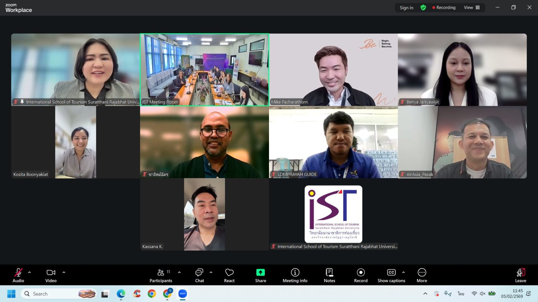This screenshot has height=302, width=538.
Task: Select the LOMPRAYAH GUIDE video tile
Action: pyautogui.click(x=333, y=142)
